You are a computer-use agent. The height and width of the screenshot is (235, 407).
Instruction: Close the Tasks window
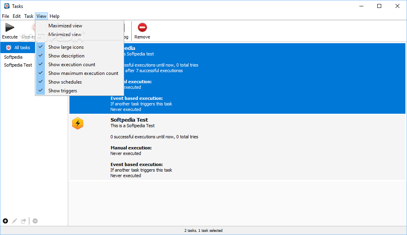[397, 6]
